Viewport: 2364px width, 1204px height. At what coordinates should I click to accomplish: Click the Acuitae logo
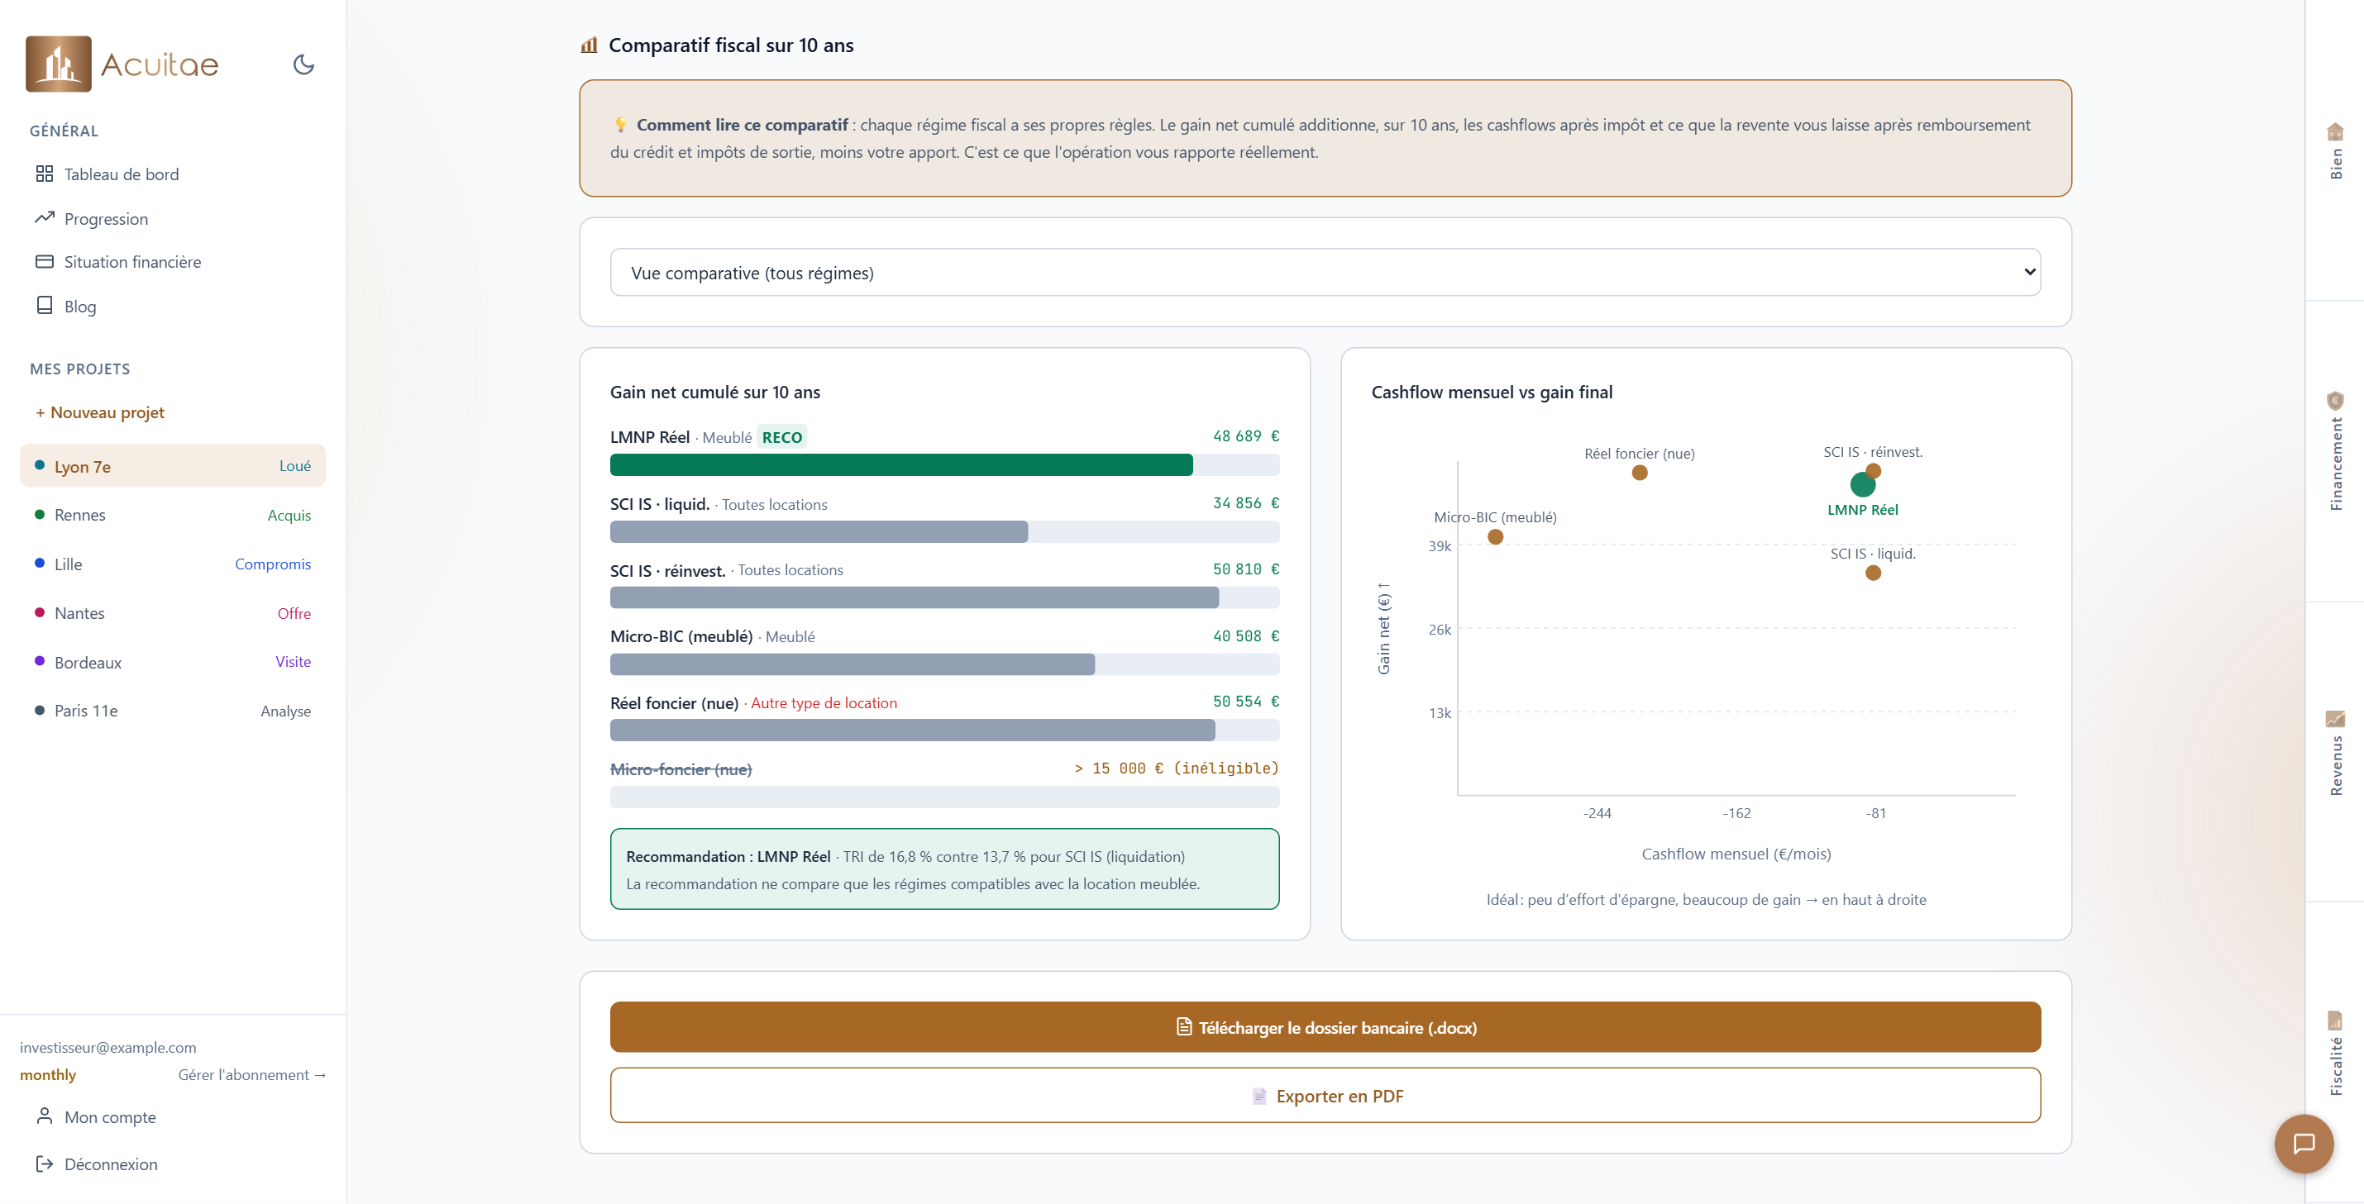pyautogui.click(x=122, y=64)
